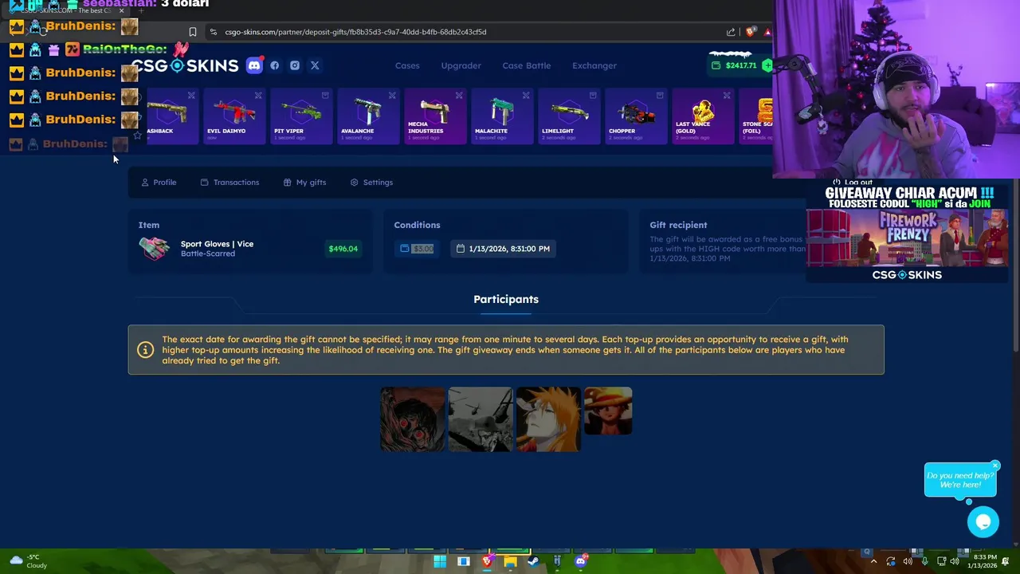Screen dimensions: 1020x574
Task: Open the second grayscale participant avatar
Action: [x=481, y=419]
